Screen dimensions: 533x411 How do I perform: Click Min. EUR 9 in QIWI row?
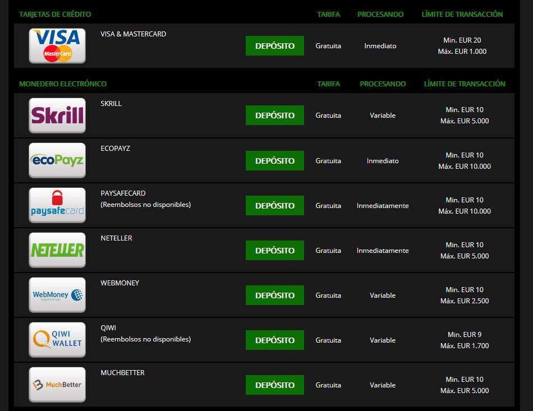point(465,335)
